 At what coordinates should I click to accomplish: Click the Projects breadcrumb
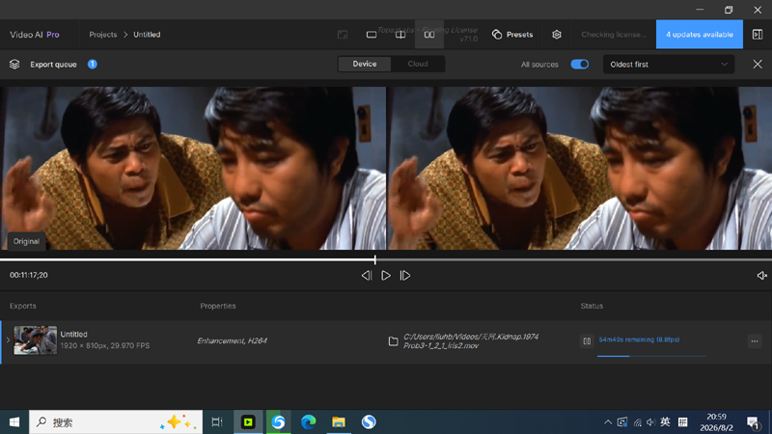[x=103, y=35]
